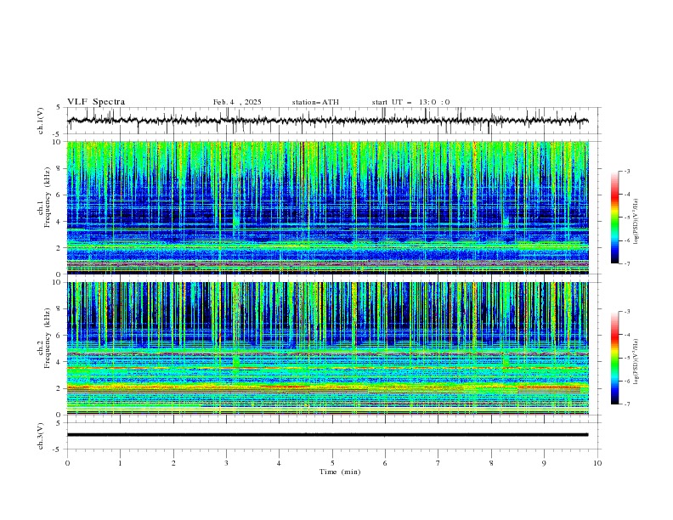The height and width of the screenshot is (520, 673).
Task: Select the start UT time text
Action: (410, 102)
